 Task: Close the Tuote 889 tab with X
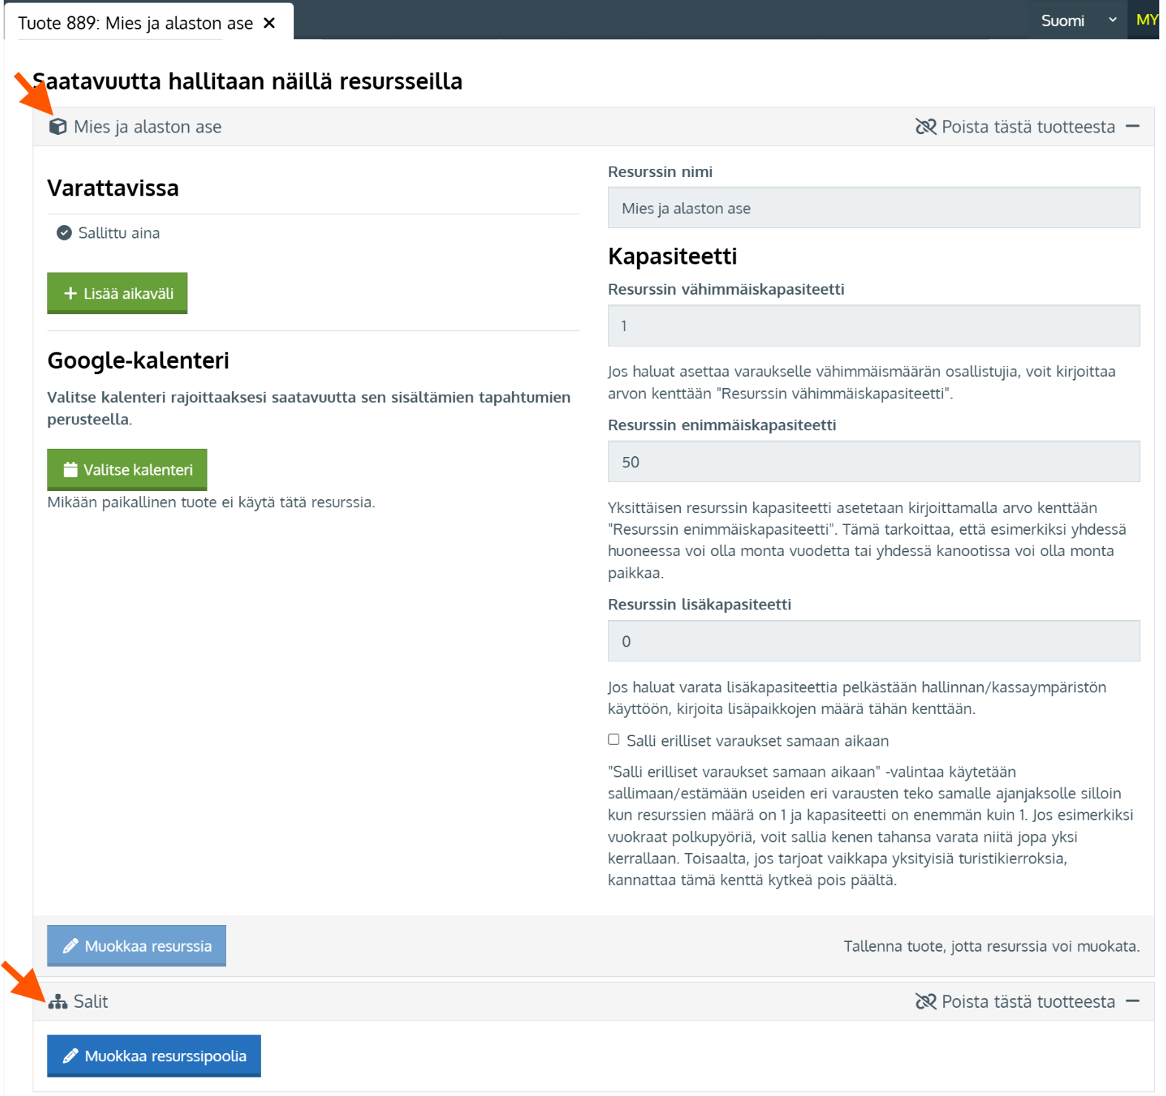point(270,23)
